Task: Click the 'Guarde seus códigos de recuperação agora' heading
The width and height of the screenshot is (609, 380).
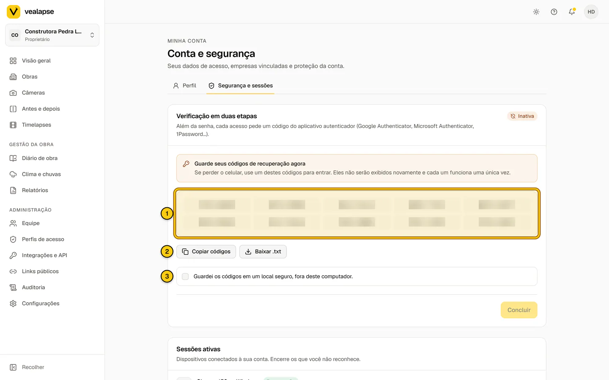Action: 250,164
